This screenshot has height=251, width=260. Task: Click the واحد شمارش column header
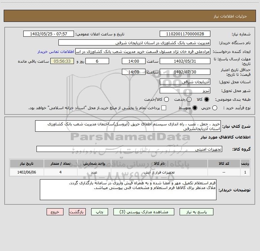[94, 163]
